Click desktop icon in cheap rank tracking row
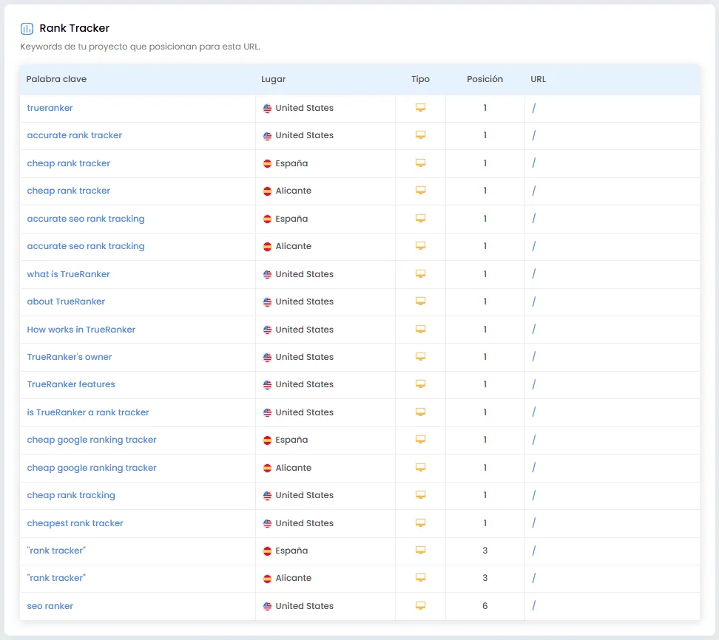This screenshot has width=719, height=640. pos(420,495)
